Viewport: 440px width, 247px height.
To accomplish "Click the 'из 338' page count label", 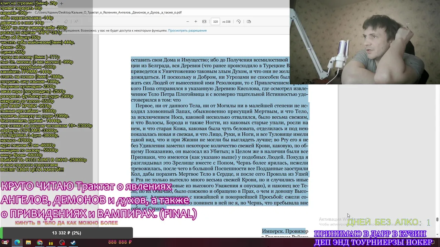I will pos(226,22).
